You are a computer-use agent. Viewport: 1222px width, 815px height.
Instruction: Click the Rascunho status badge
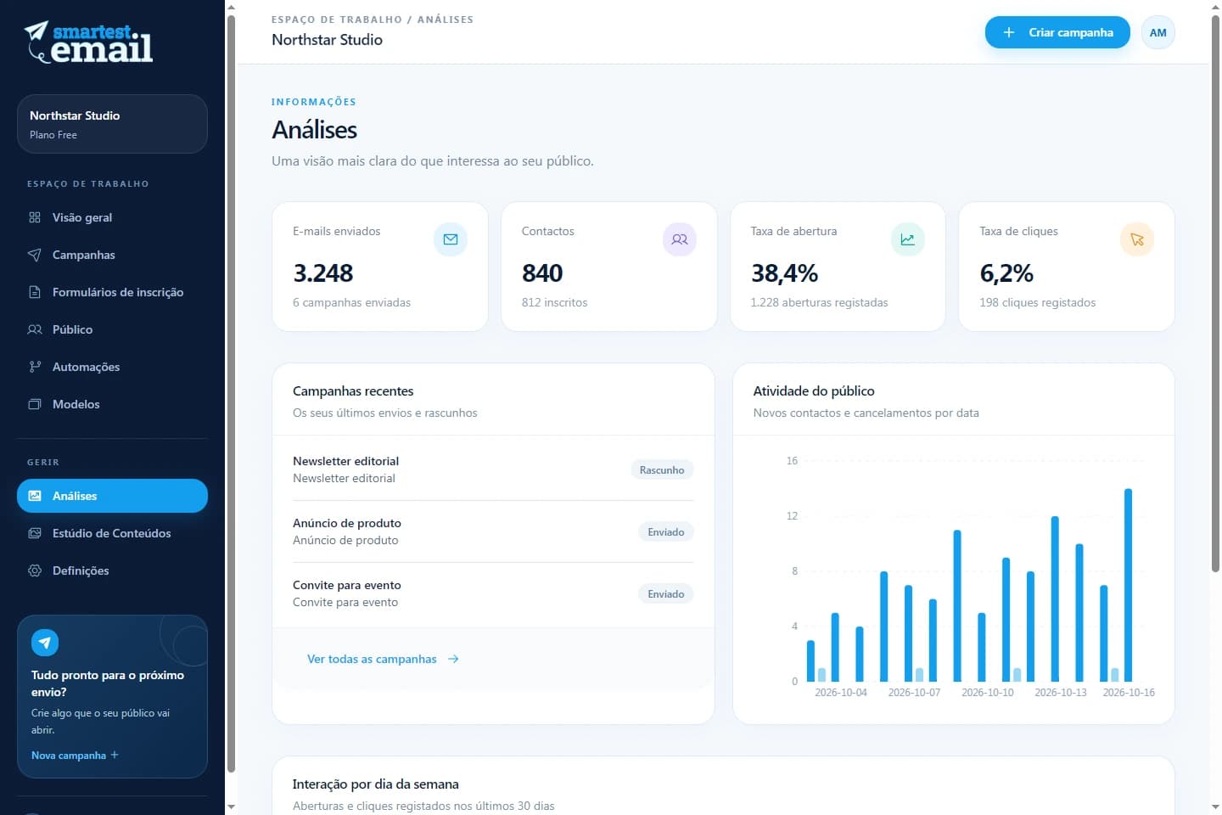tap(662, 469)
